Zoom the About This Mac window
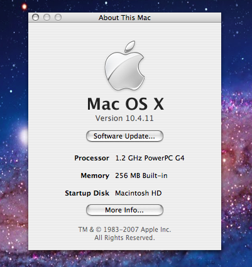The image size is (252, 267). [x=58, y=18]
